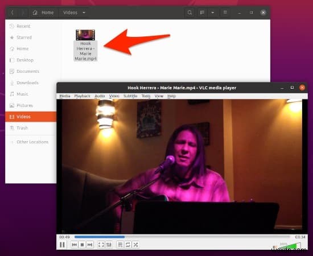313x256 pixels.
Task: Open Other Locations in Files sidebar
Action: pyautogui.click(x=31, y=142)
